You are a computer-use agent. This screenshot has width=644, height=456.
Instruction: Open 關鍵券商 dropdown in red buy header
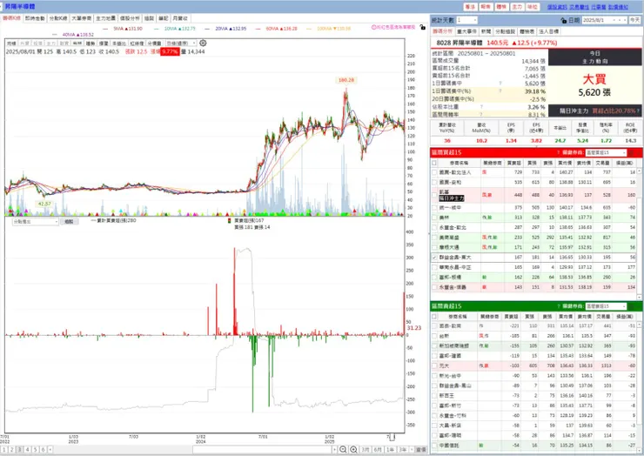point(624,152)
